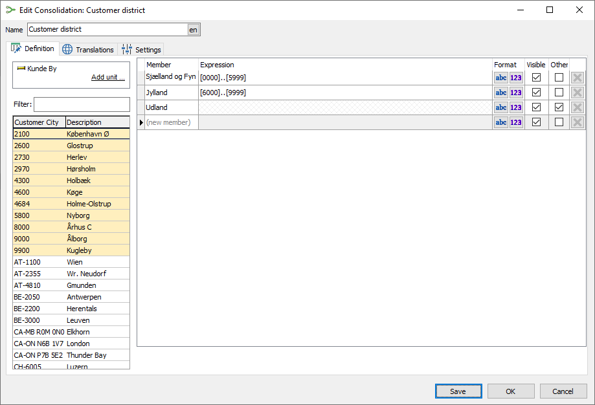The height and width of the screenshot is (405, 595).
Task: Select row 9900 Kugleby
Action: pos(71,250)
